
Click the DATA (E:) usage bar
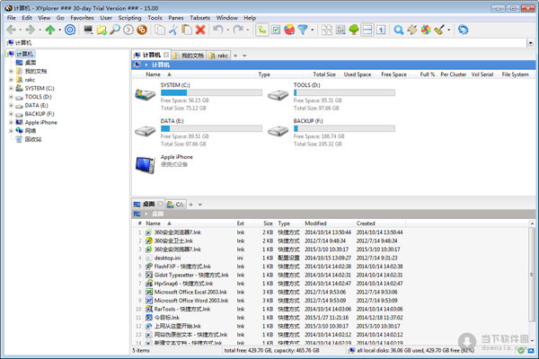211,128
